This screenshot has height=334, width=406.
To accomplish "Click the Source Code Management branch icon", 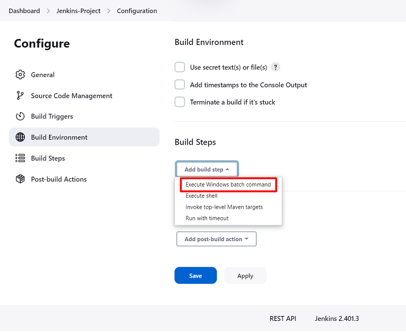I will [20, 96].
